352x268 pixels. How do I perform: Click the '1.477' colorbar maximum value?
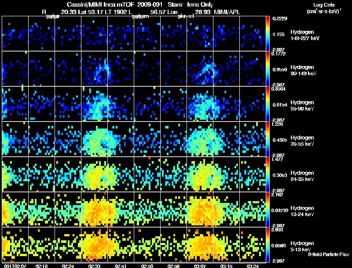pos(277,159)
